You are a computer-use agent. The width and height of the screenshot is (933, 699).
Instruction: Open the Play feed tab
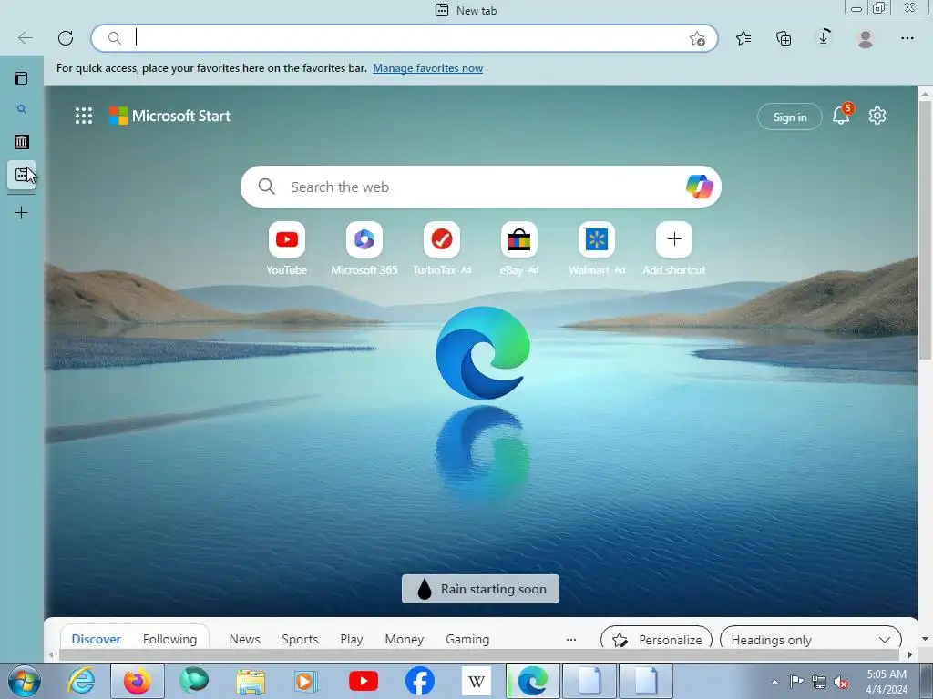[x=352, y=639]
